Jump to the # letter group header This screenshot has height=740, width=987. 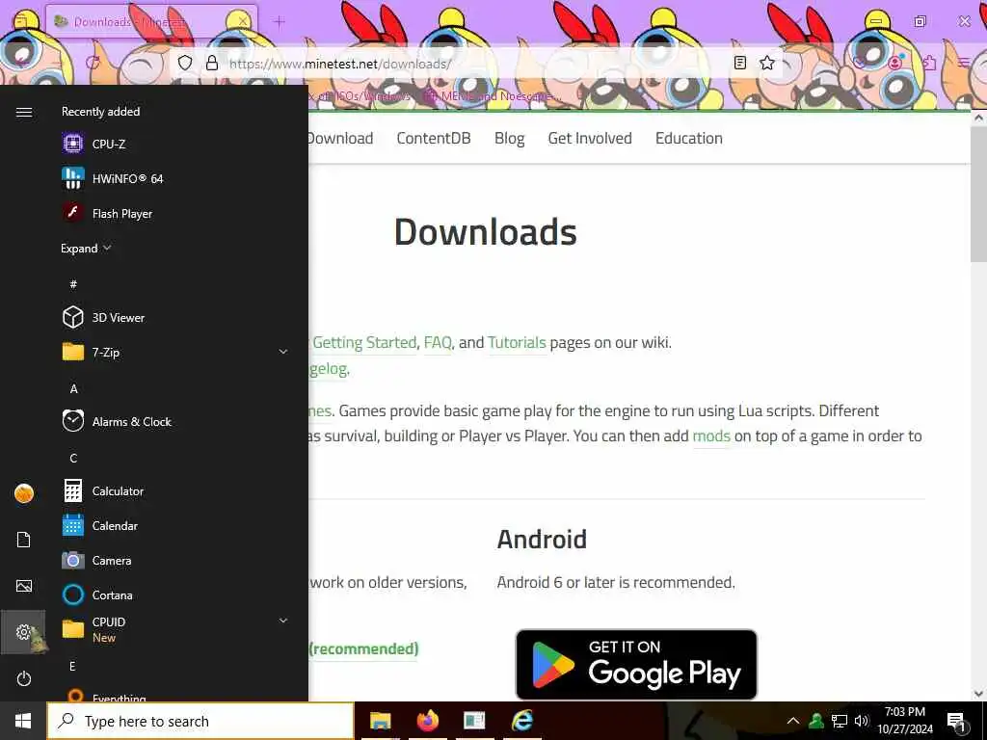tap(73, 284)
